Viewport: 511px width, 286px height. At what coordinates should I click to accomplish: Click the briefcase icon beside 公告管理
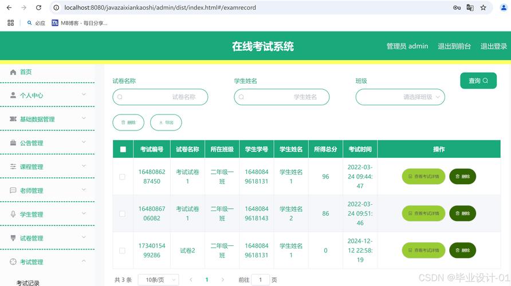point(13,143)
